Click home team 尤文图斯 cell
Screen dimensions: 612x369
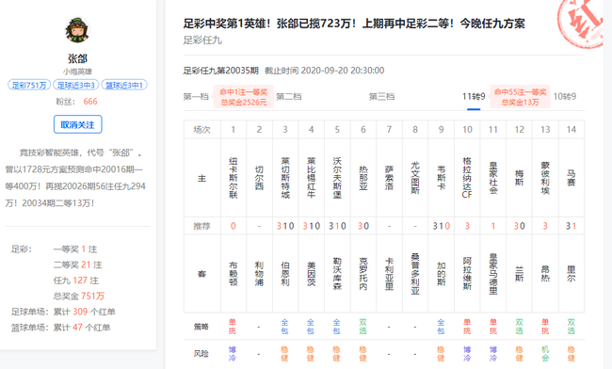click(415, 178)
